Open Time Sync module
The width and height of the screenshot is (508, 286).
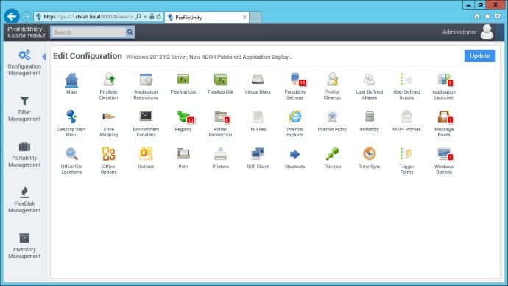pyautogui.click(x=370, y=158)
